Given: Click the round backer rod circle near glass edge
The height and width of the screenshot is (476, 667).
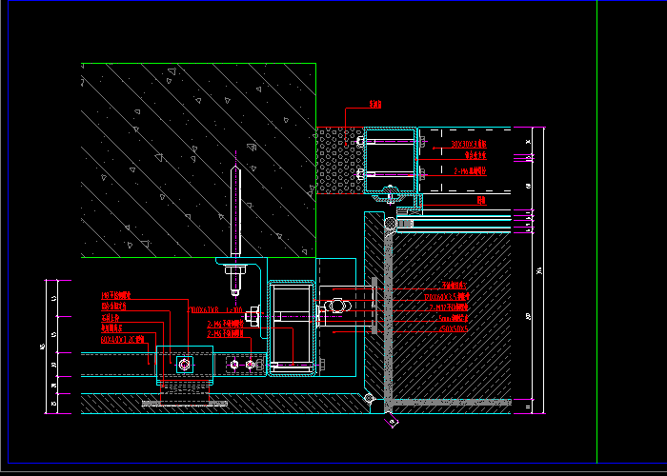Looking at the screenshot, I should click(391, 223).
